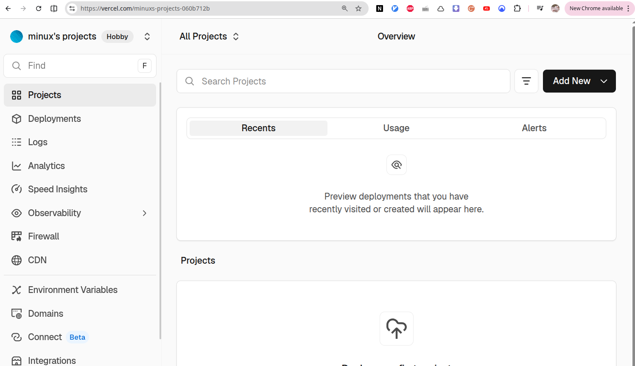
Task: Open Deployments from the sidebar
Action: [80, 119]
